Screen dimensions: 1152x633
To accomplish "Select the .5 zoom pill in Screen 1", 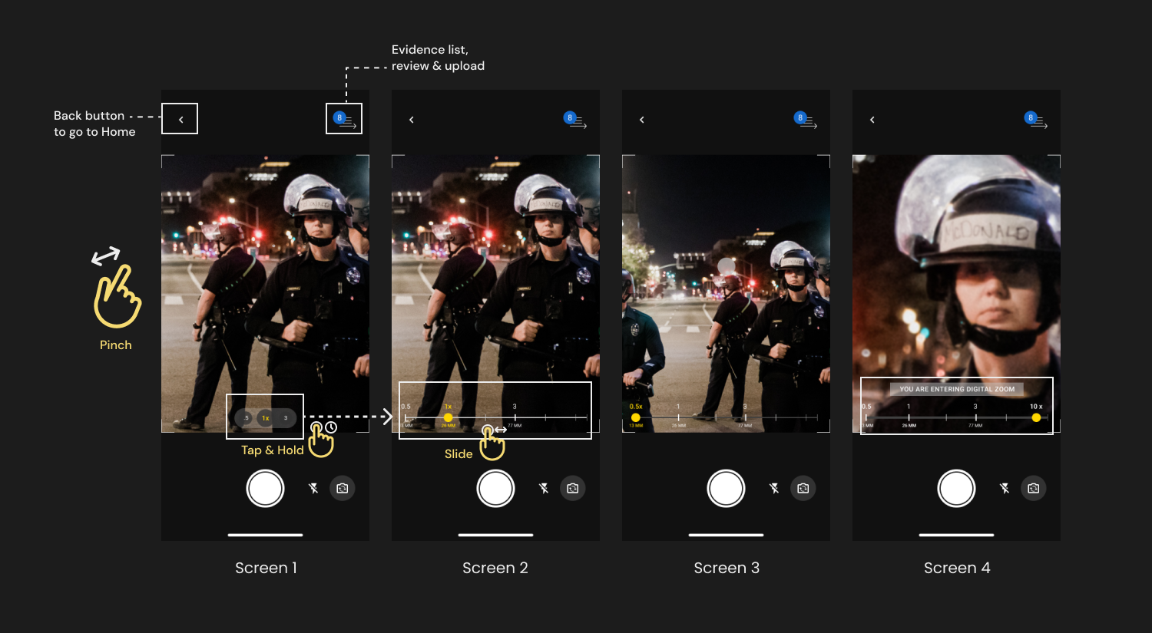I will click(x=246, y=418).
